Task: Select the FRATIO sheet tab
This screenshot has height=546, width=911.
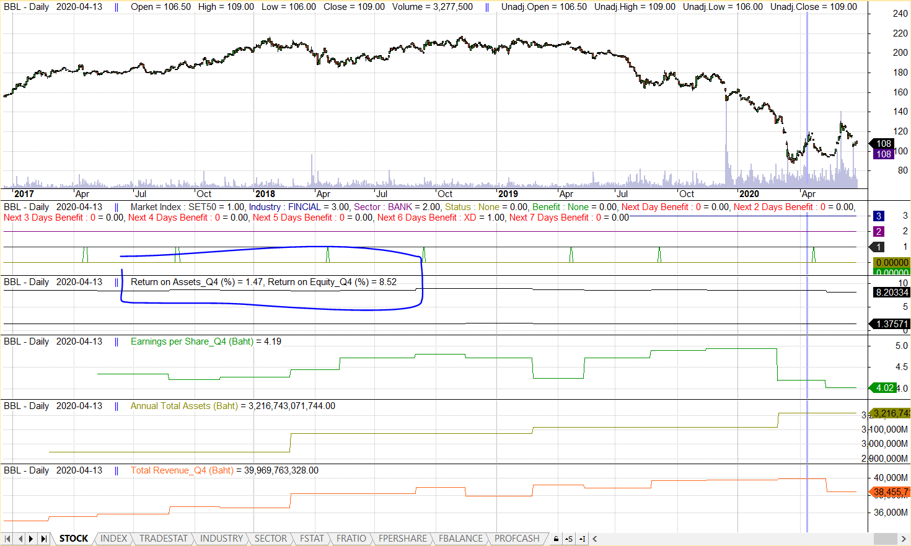Action: pos(351,539)
